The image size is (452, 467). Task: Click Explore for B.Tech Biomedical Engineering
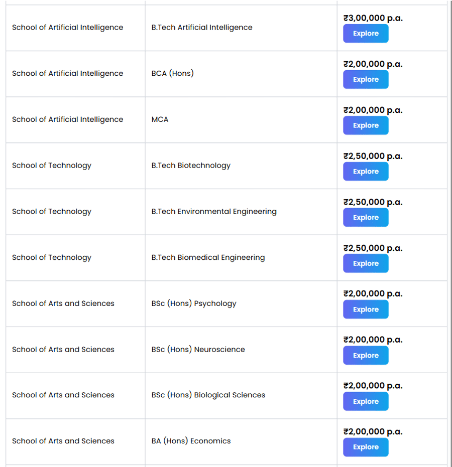[365, 263]
